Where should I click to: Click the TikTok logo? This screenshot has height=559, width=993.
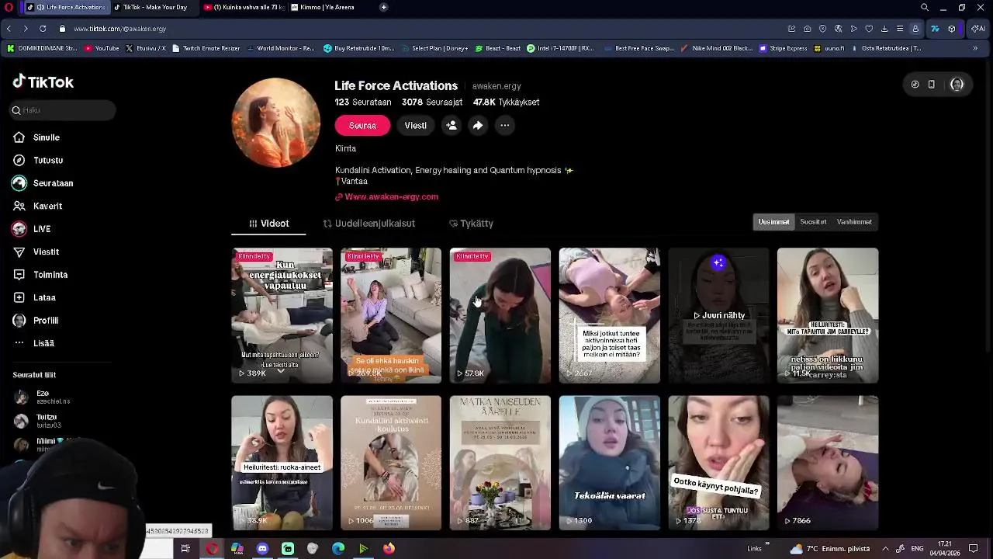[43, 82]
